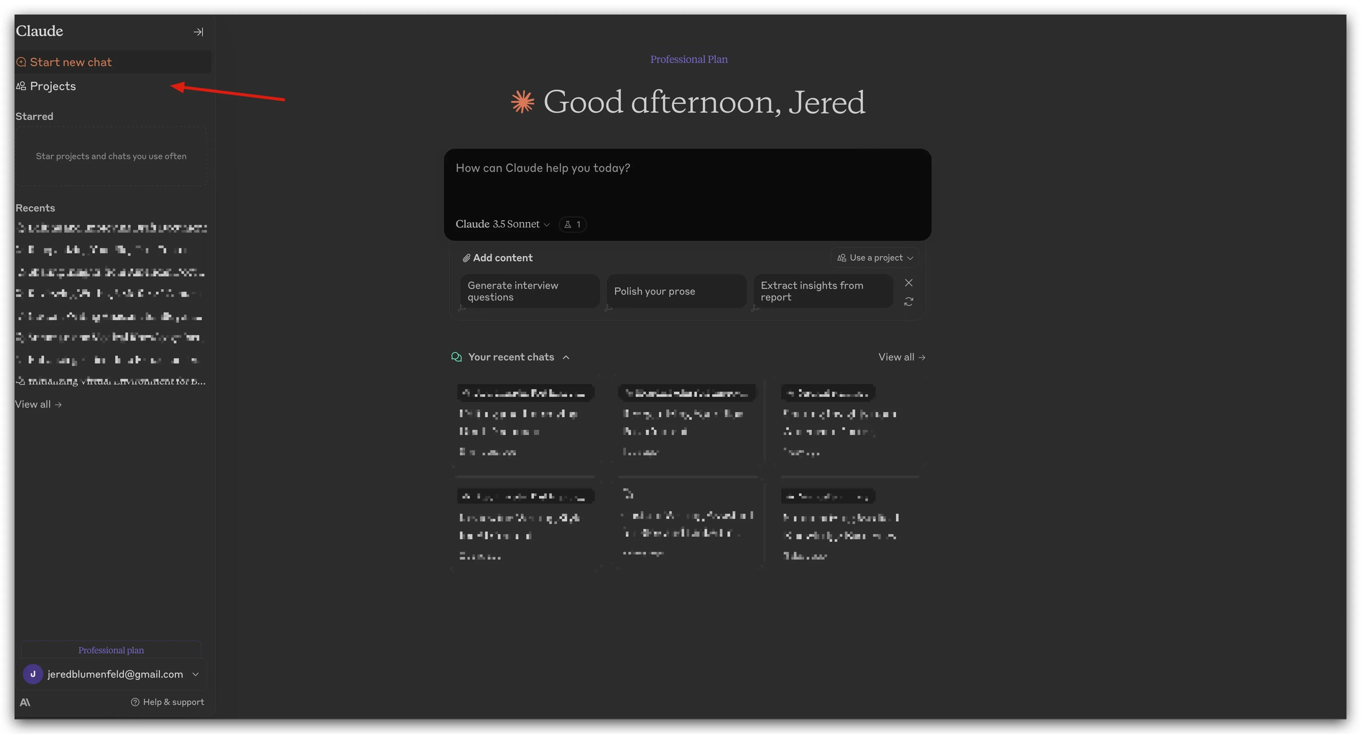The height and width of the screenshot is (734, 1361).
Task: Refresh suggestions with the cycle arrows icon
Action: tap(908, 302)
